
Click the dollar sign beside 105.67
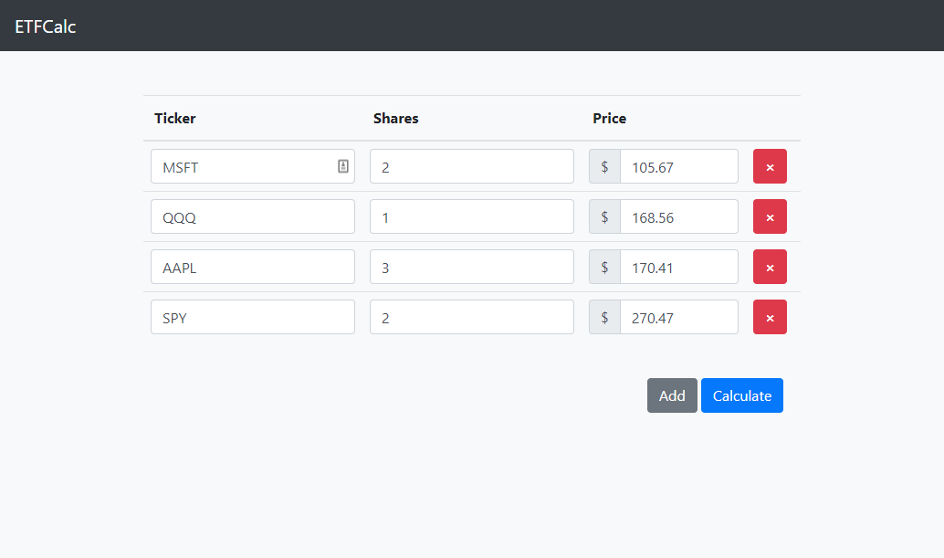coord(604,166)
